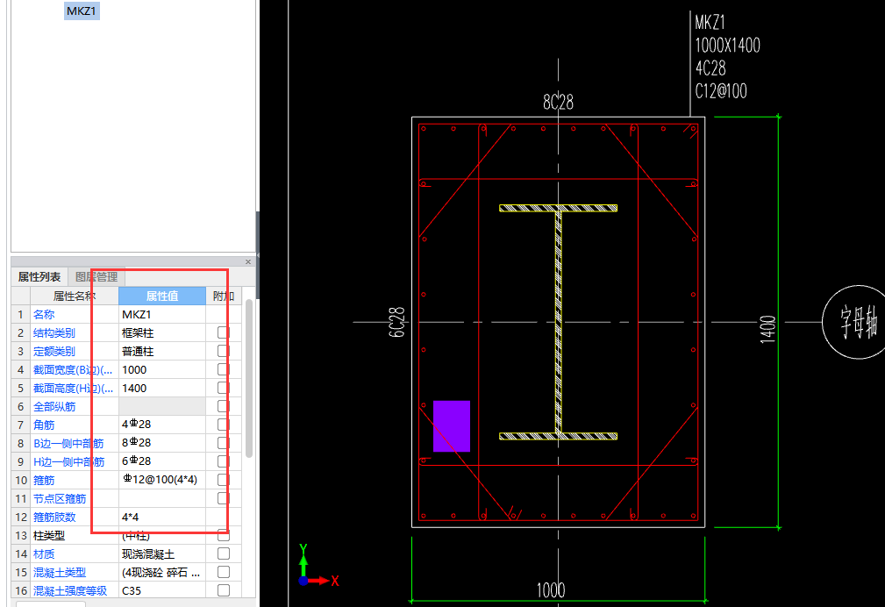Switch to the 图层管理 tab
885x607 pixels.
click(x=96, y=276)
